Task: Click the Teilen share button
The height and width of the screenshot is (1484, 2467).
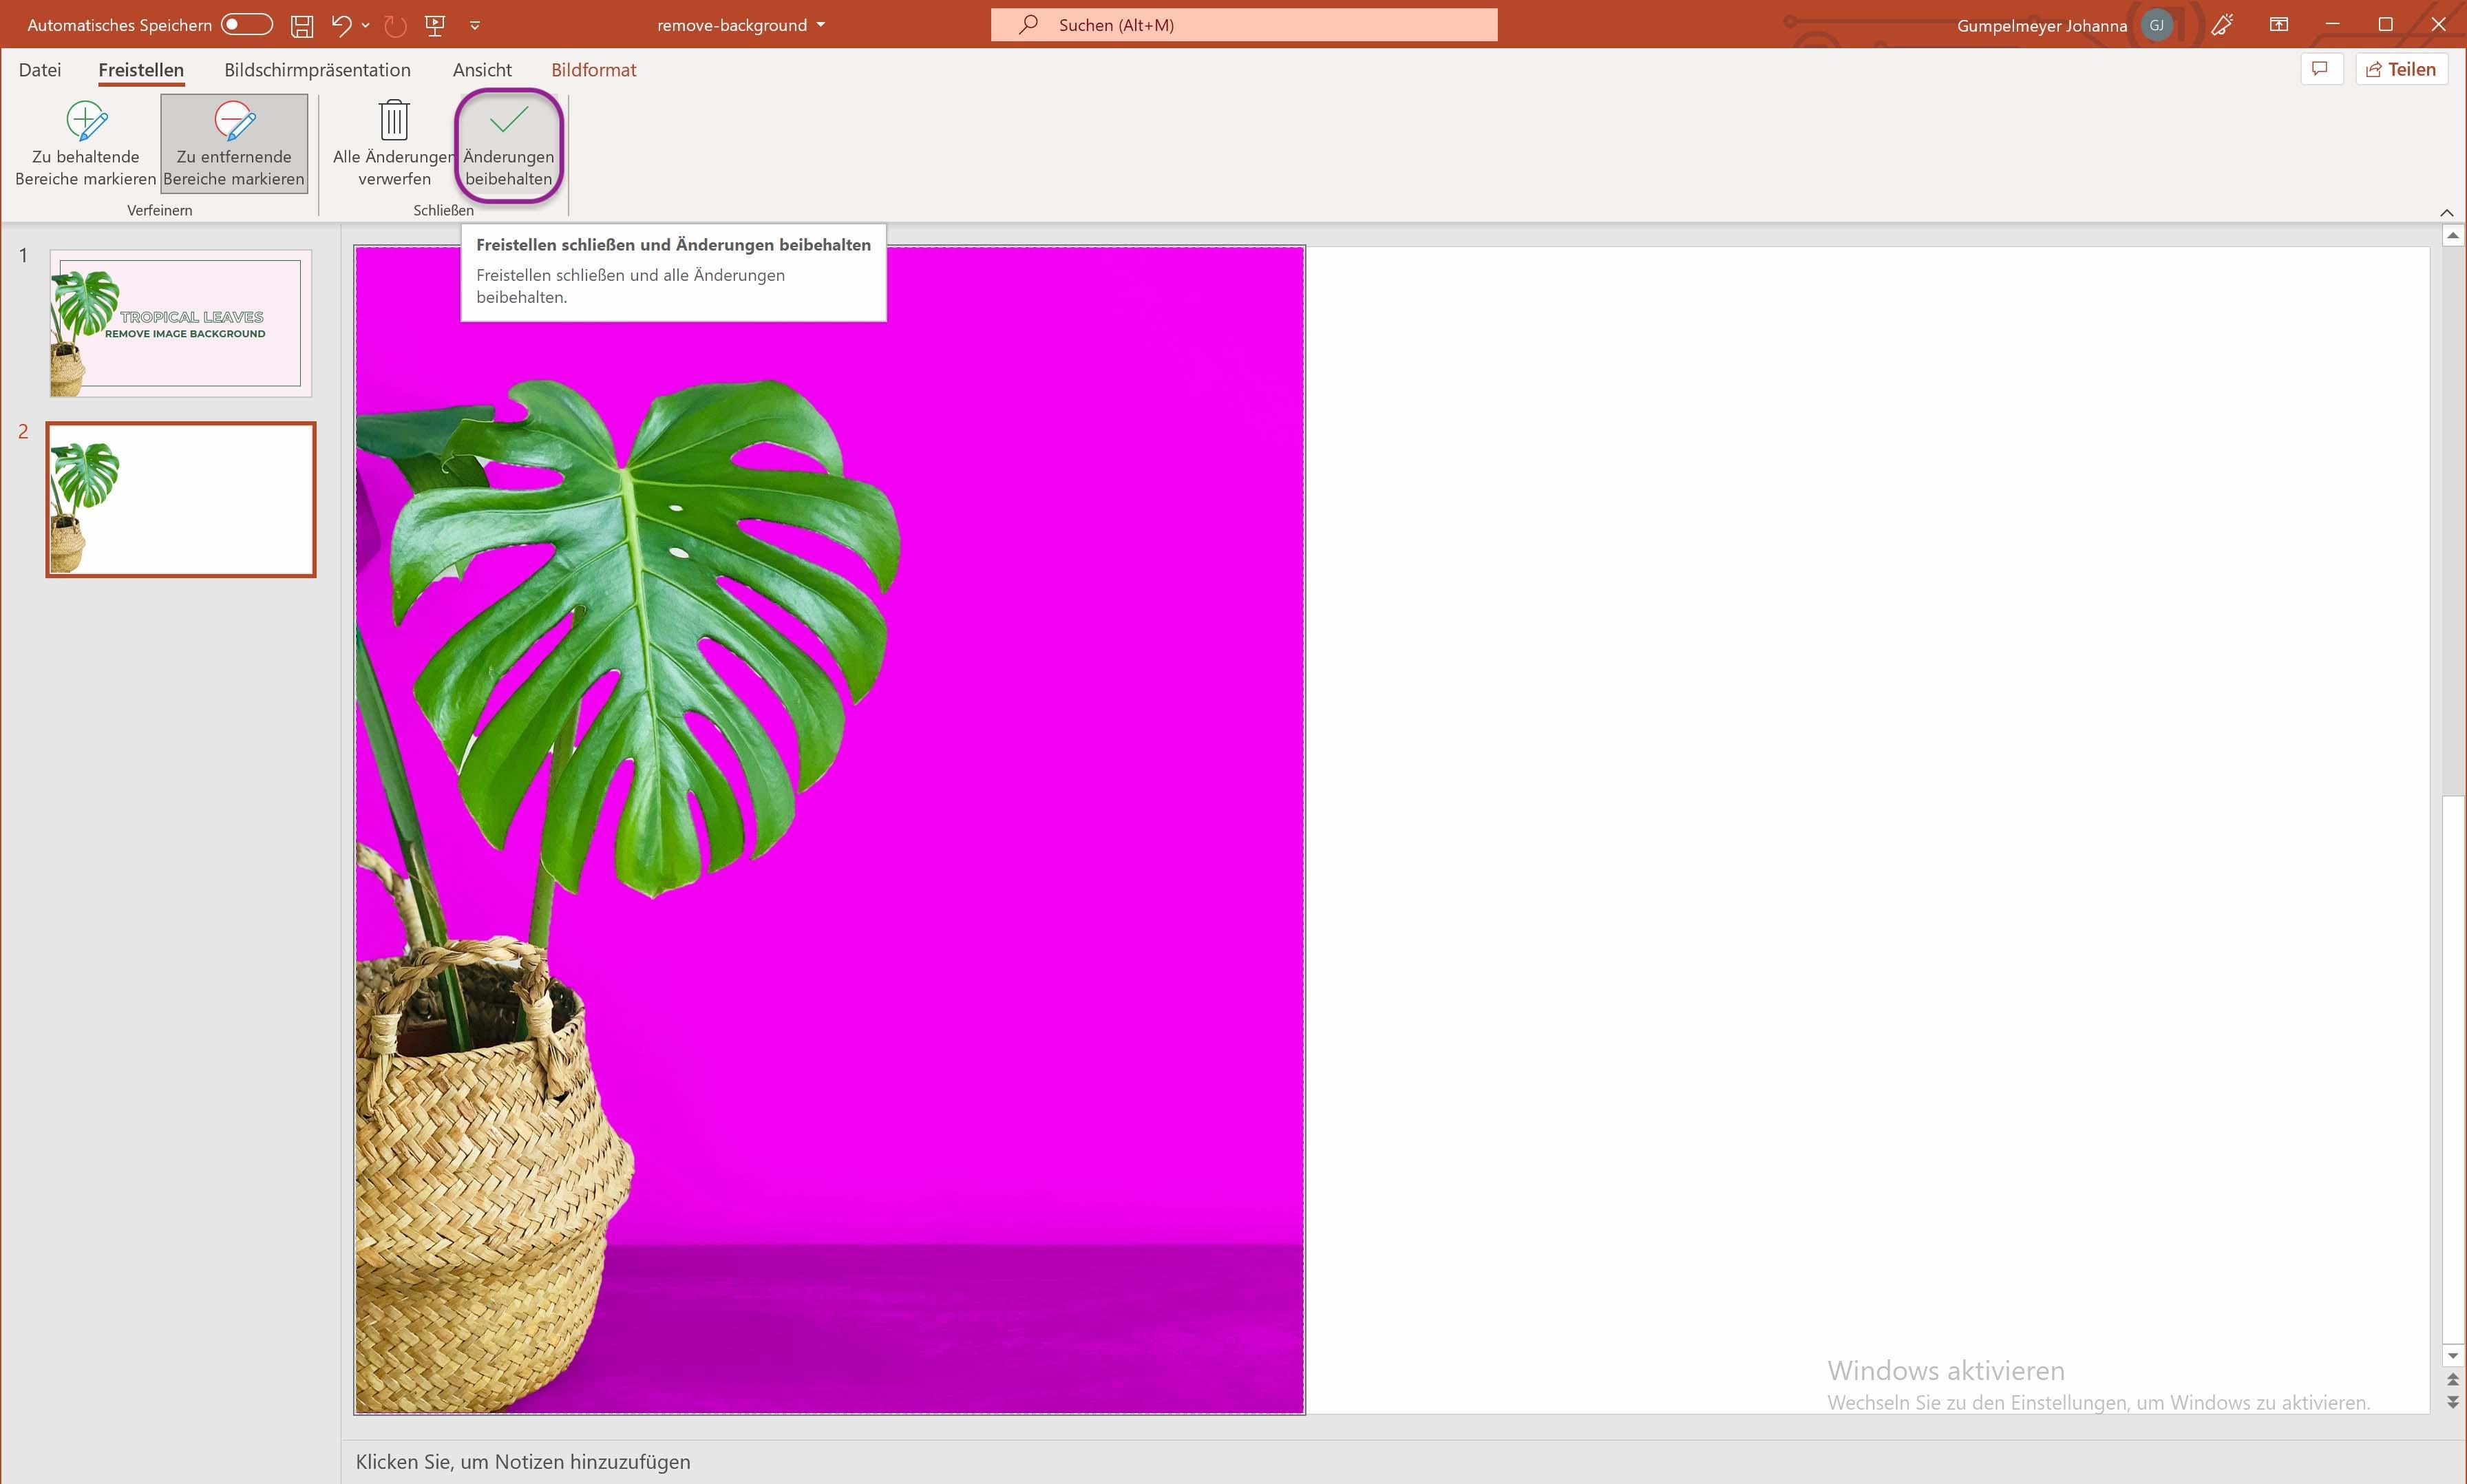Action: [x=2401, y=69]
